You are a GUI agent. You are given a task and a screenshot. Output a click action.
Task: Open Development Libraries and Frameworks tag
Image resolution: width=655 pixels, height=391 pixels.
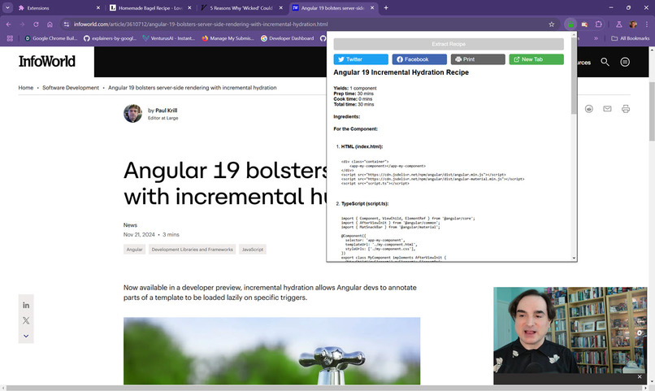point(192,250)
